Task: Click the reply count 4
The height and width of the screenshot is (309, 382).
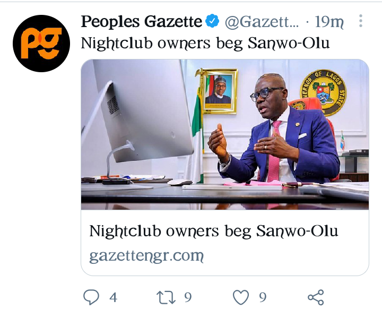Action: (x=114, y=297)
